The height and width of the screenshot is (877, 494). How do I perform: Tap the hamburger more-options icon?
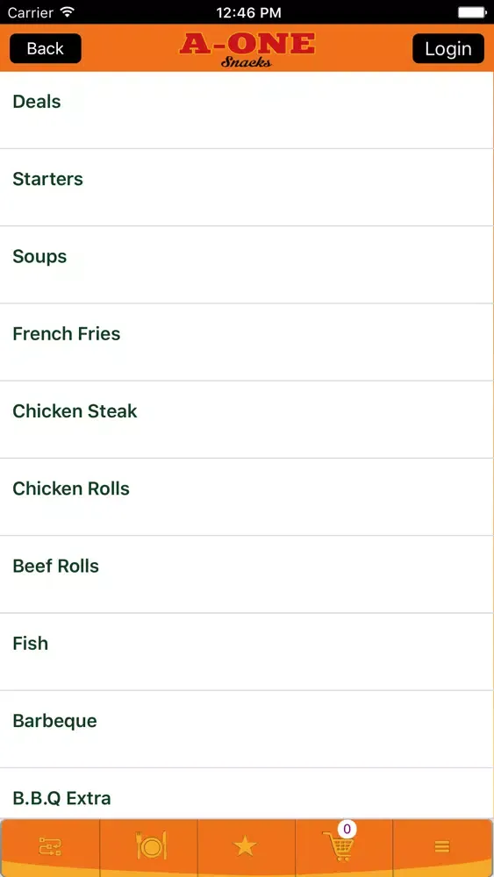[x=442, y=847]
